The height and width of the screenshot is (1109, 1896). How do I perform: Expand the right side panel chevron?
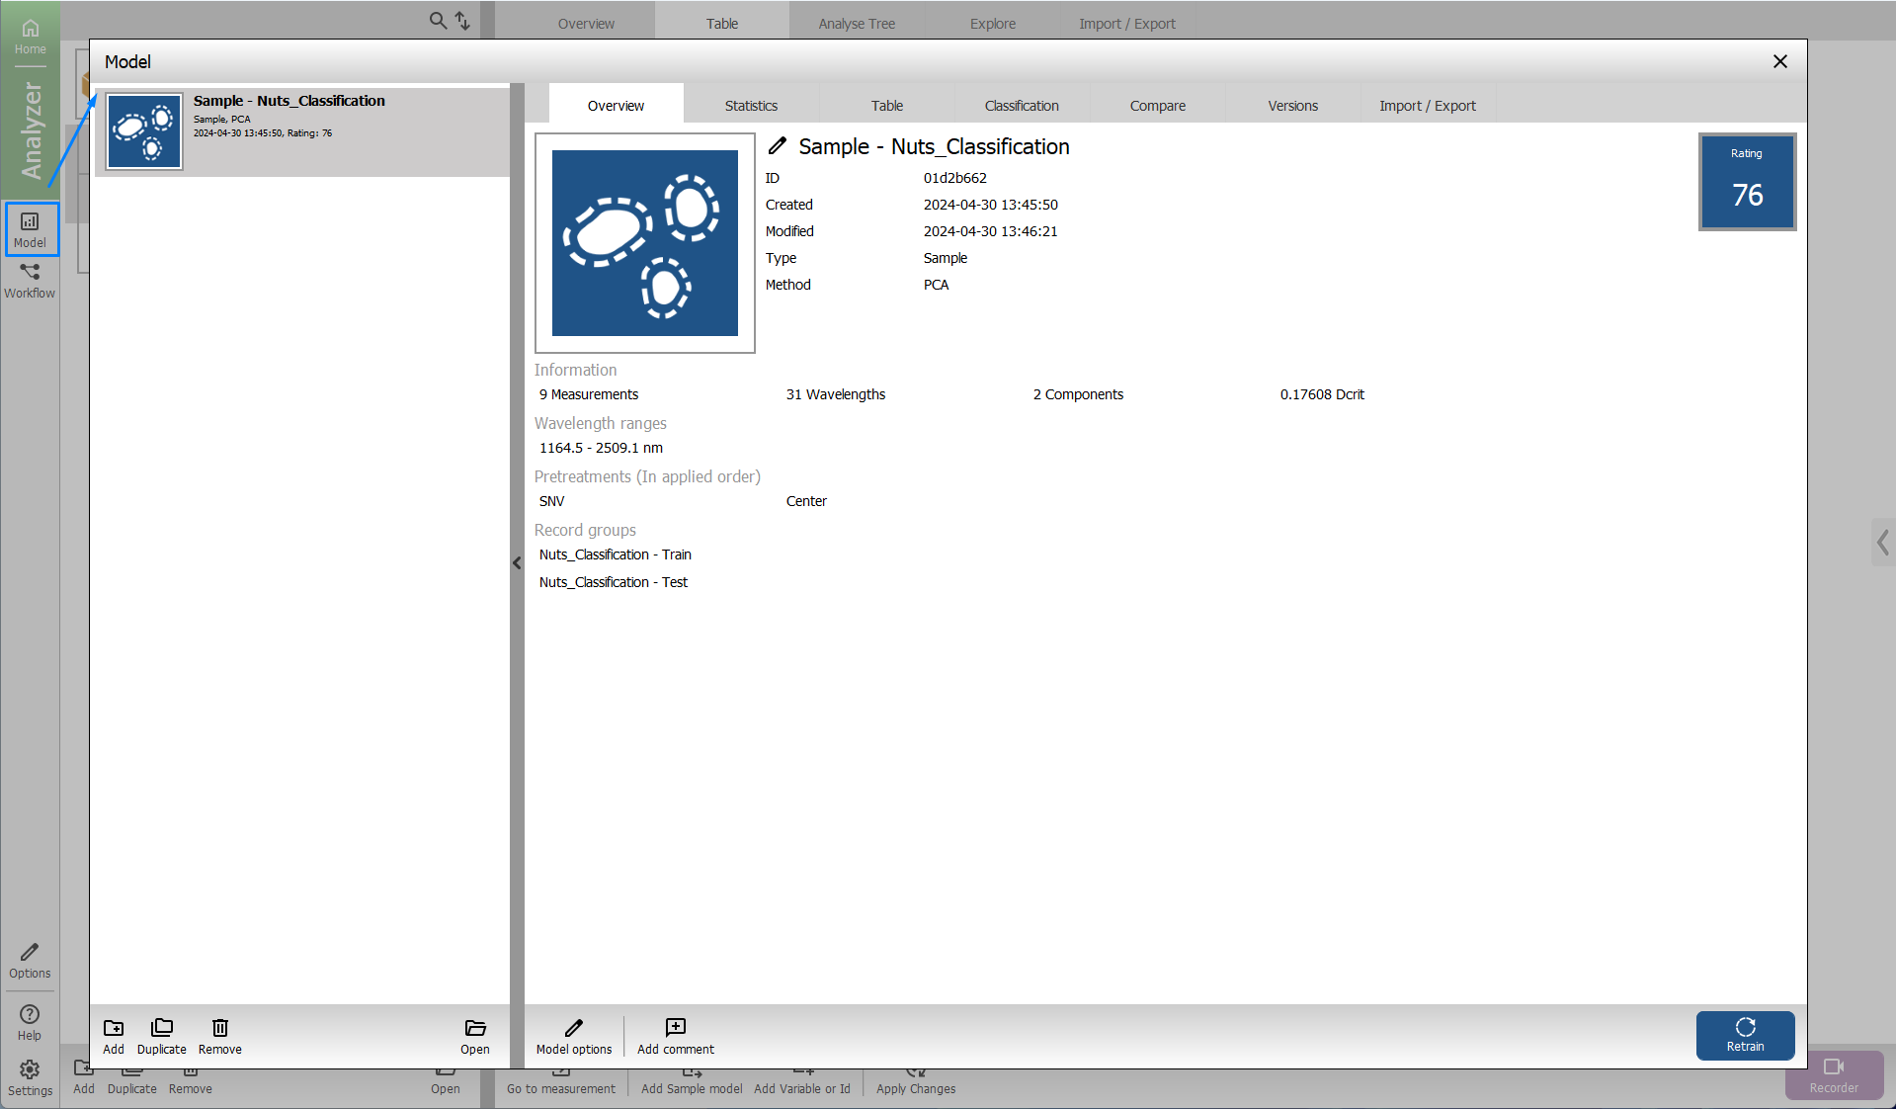(x=1882, y=542)
